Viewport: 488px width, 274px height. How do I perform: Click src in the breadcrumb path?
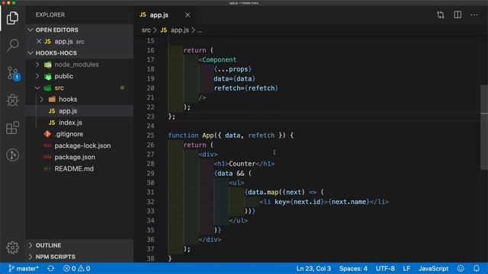[x=146, y=30]
